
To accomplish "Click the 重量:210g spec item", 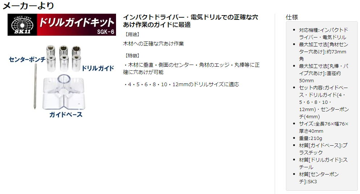I will tap(310, 138).
